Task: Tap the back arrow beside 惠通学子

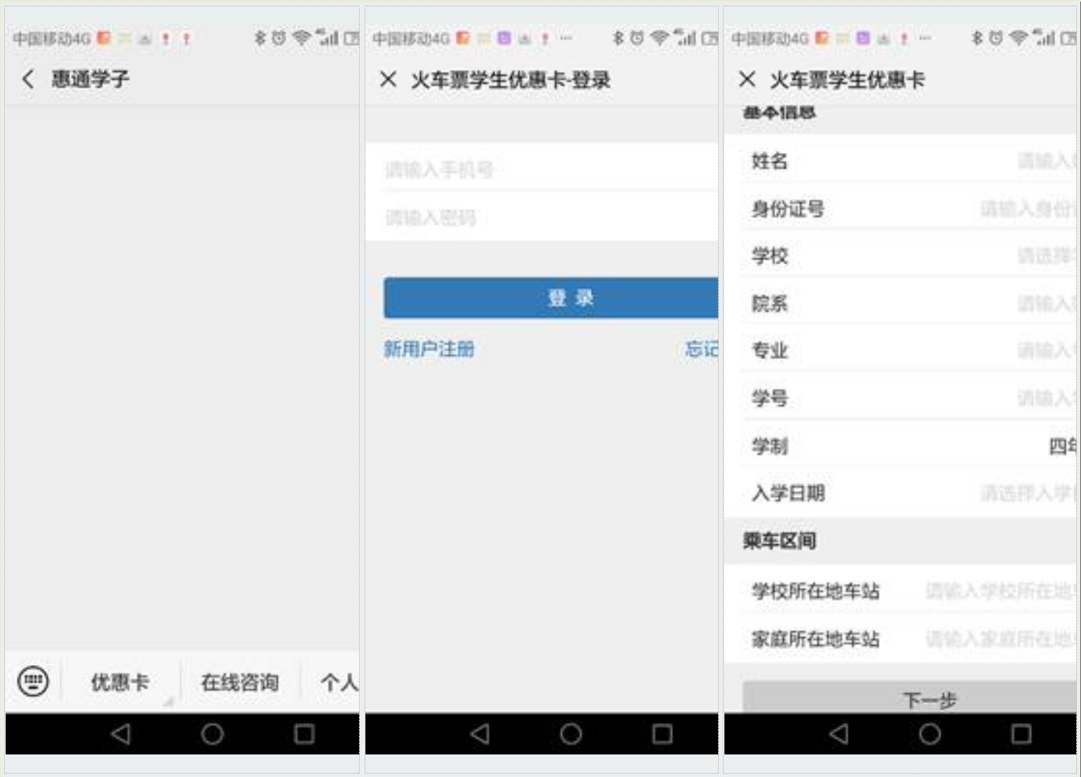Action: pos(28,79)
